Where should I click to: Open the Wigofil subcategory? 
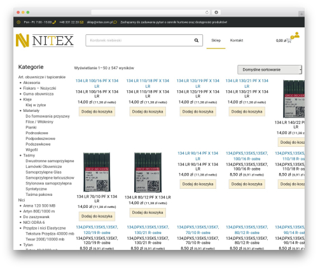pyautogui.click(x=32, y=149)
